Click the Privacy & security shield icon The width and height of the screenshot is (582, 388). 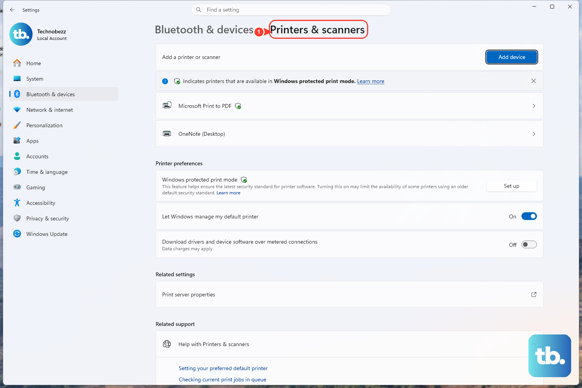(17, 218)
